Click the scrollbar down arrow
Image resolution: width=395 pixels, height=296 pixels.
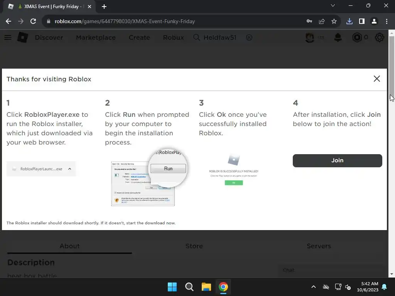(392, 274)
